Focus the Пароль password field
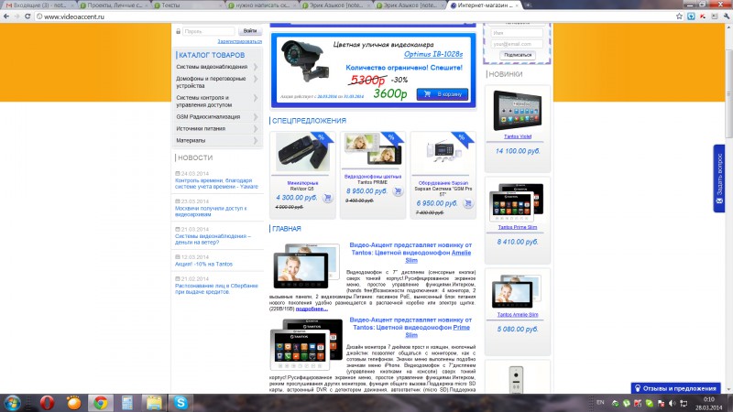The height and width of the screenshot is (412, 733). 209,31
